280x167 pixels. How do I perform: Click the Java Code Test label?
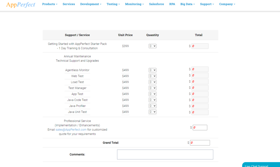coord(77,100)
